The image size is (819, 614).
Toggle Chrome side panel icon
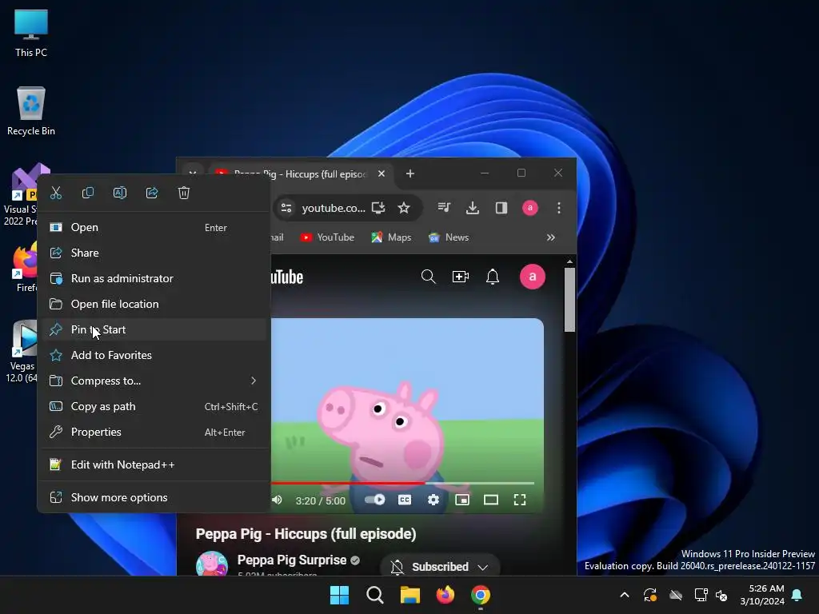(501, 209)
